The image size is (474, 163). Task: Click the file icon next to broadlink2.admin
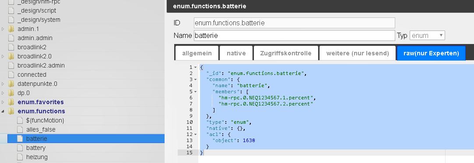point(11,65)
